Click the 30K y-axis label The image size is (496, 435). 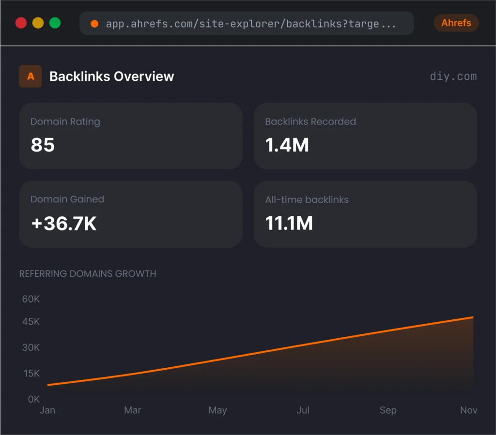[31, 347]
